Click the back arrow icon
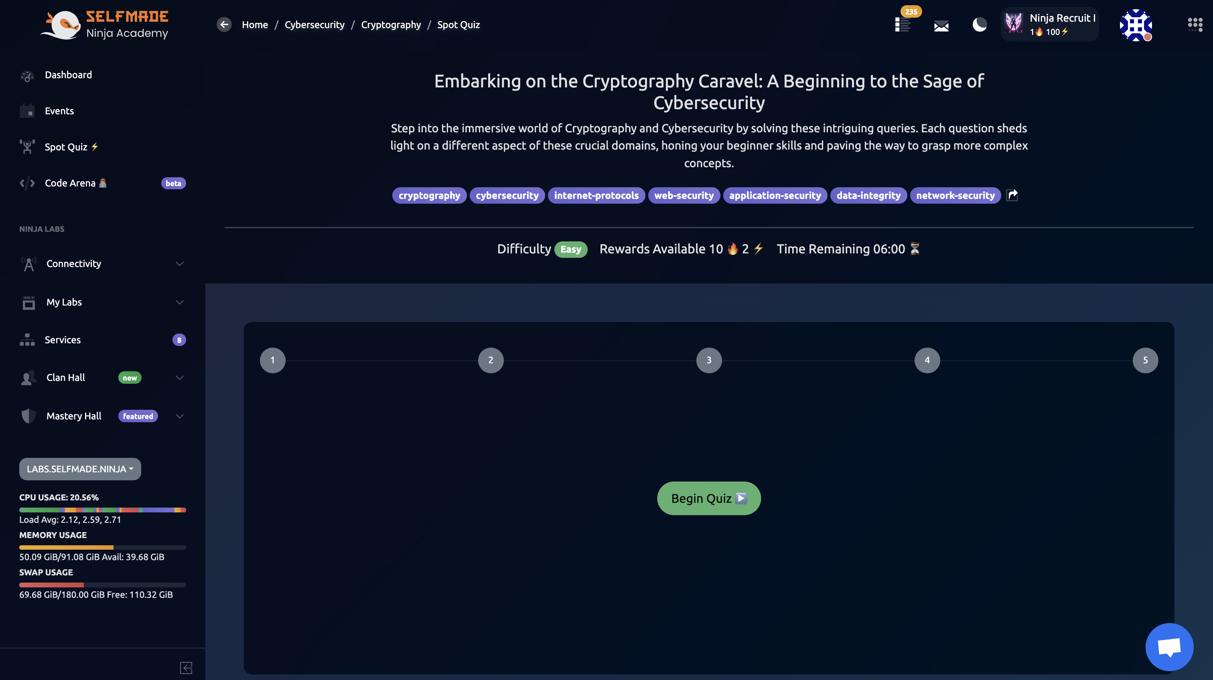 click(224, 24)
